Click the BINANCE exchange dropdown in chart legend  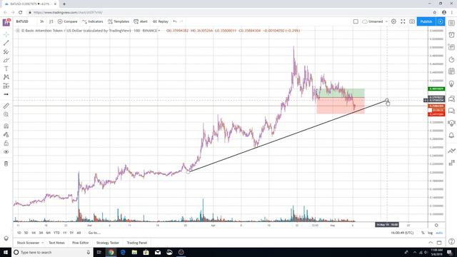pyautogui.click(x=151, y=31)
